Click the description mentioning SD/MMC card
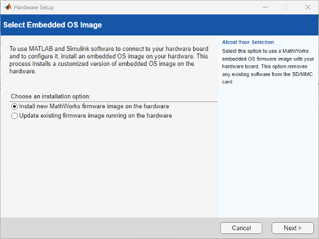Image resolution: width=319 pixels, height=239 pixels. pos(268,67)
